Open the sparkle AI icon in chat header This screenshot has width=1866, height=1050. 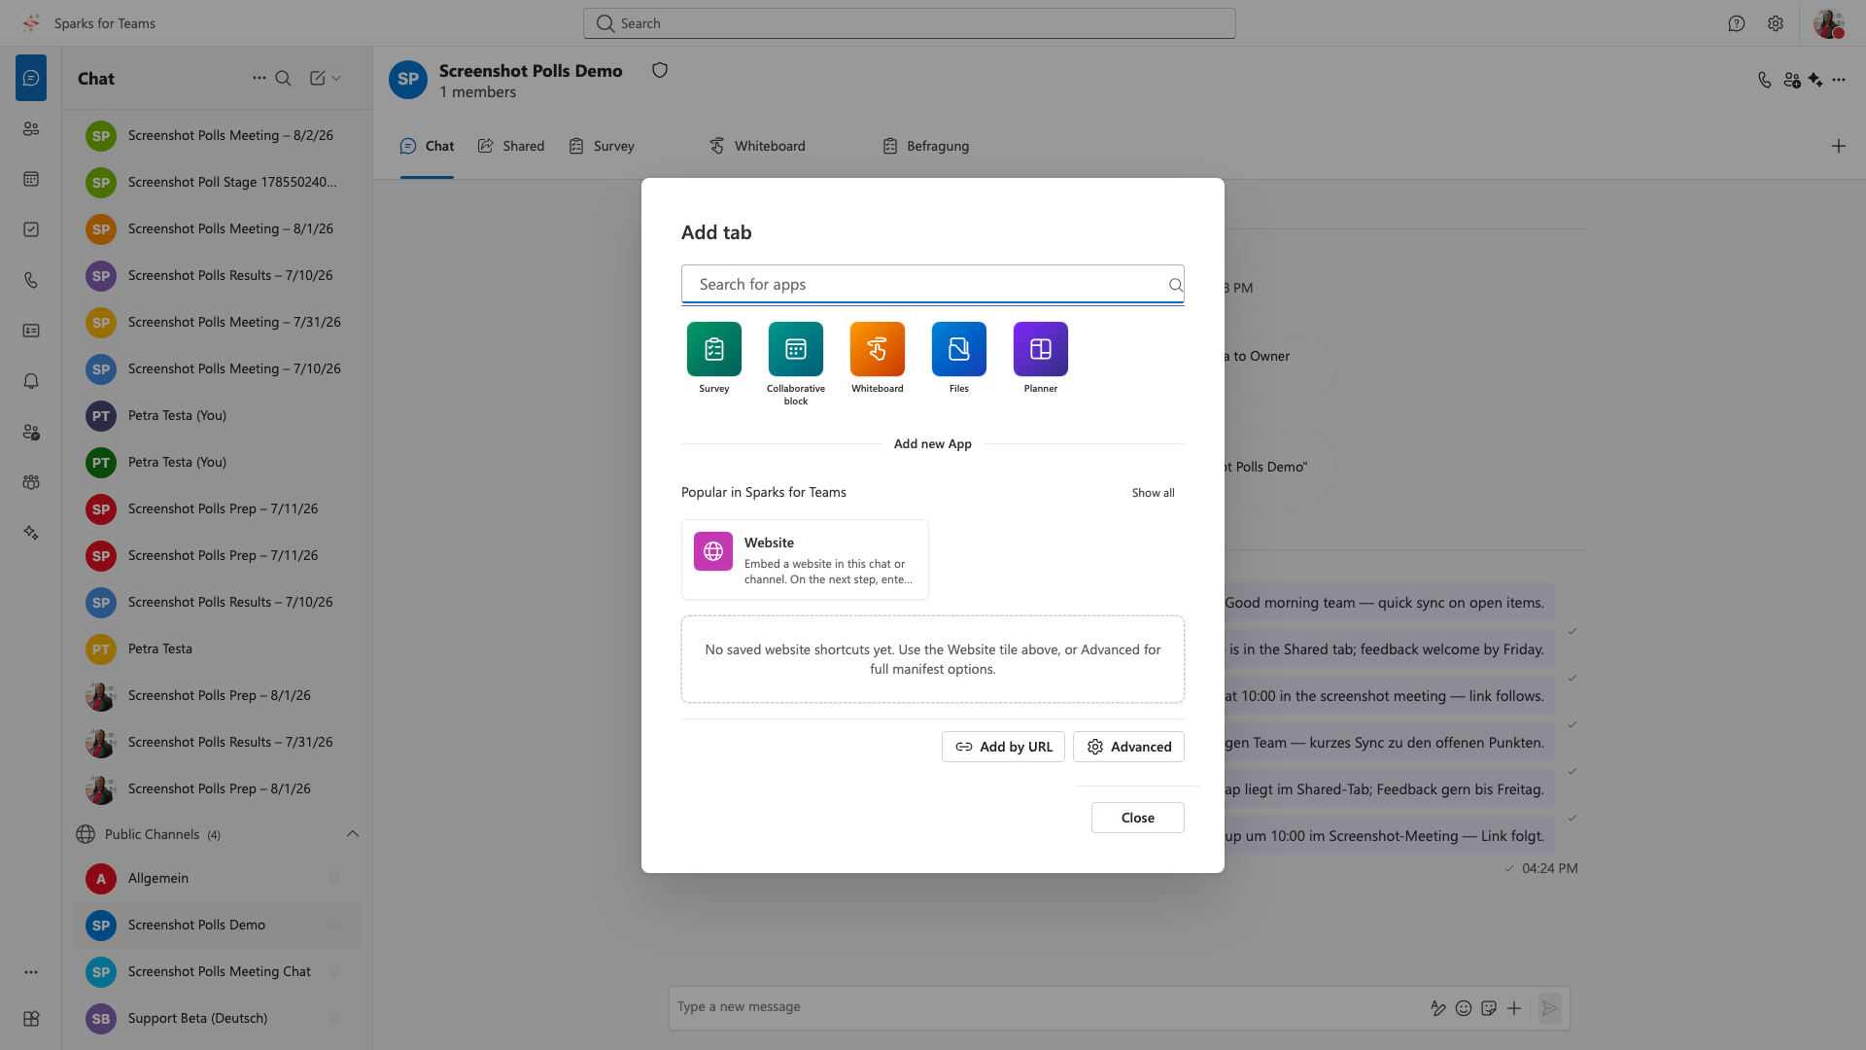(1815, 80)
